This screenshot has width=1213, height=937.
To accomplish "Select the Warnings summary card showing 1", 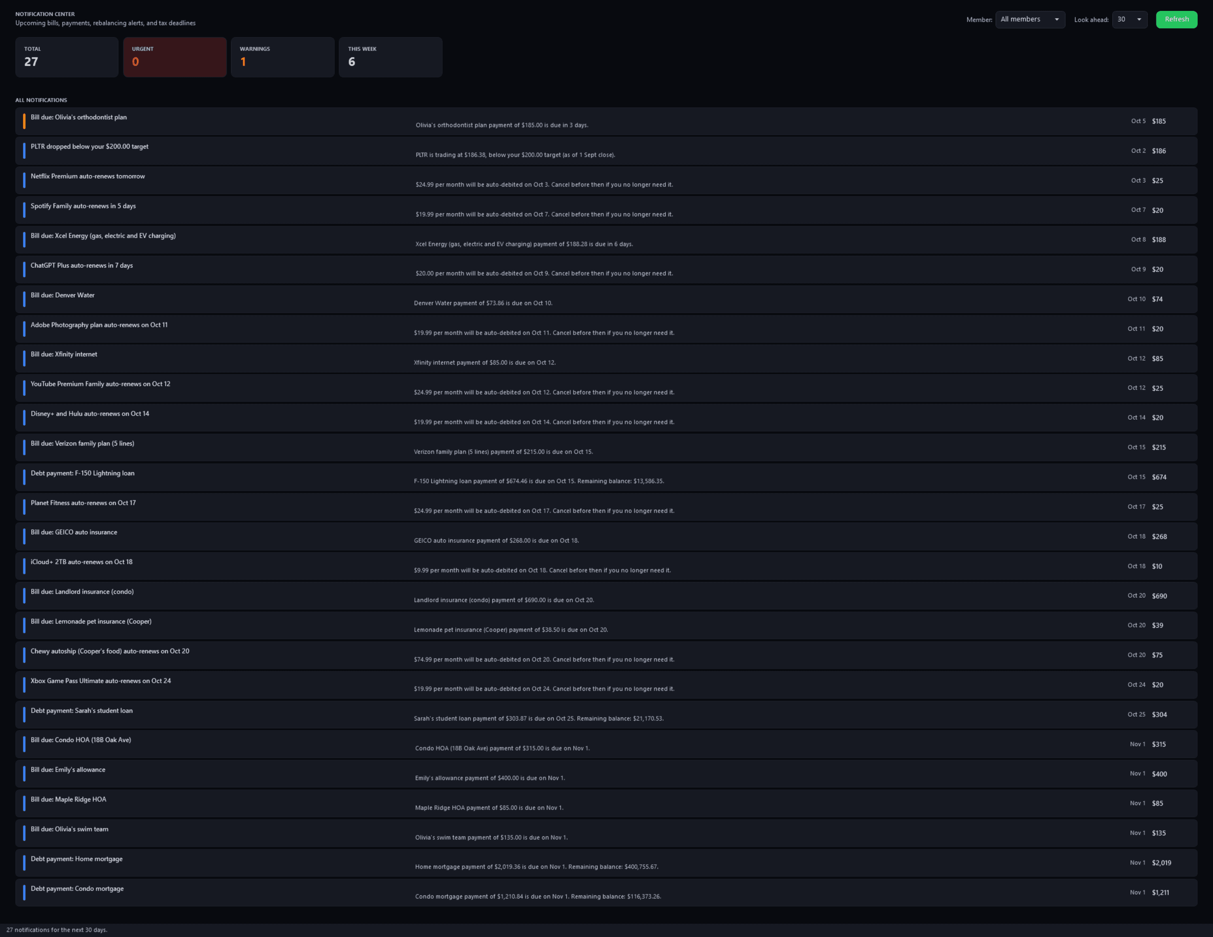I will (x=282, y=57).
